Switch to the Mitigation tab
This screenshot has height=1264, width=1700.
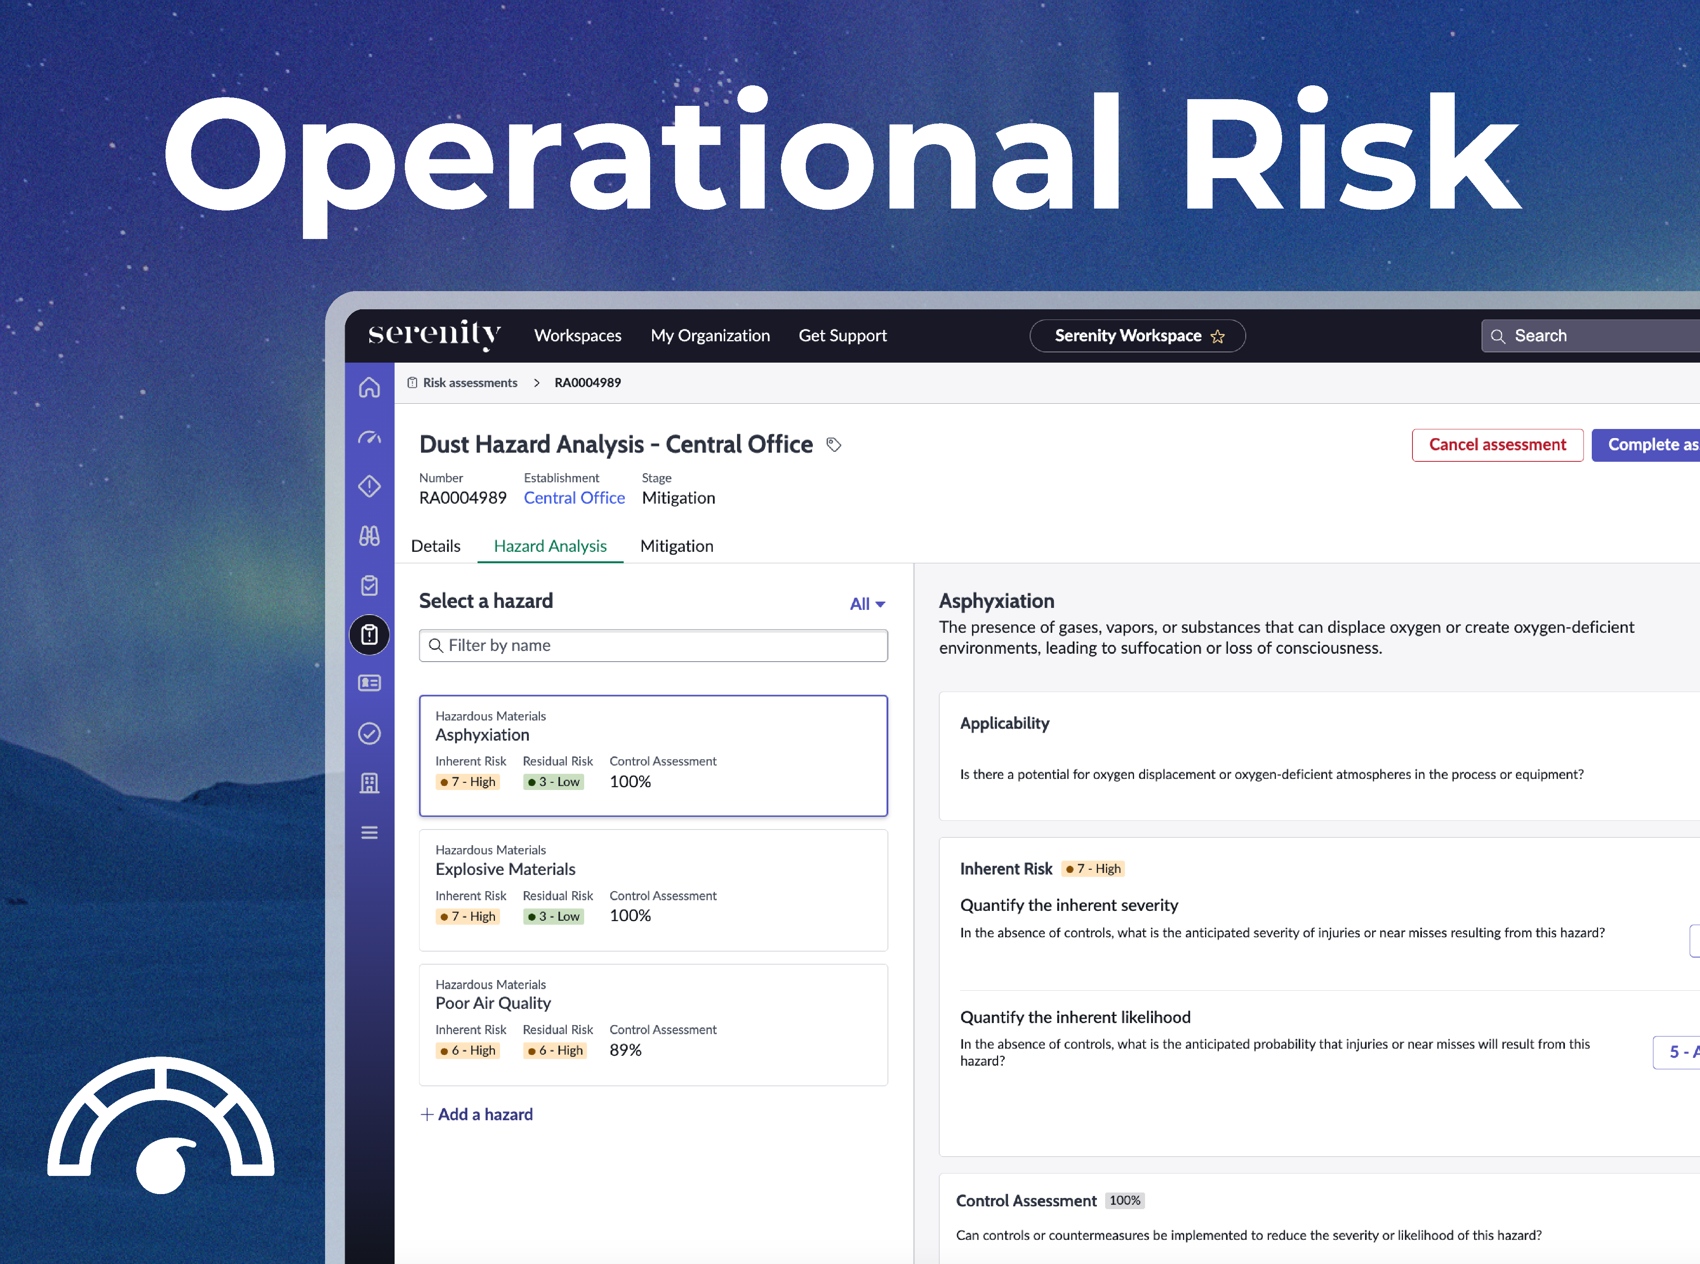point(676,546)
